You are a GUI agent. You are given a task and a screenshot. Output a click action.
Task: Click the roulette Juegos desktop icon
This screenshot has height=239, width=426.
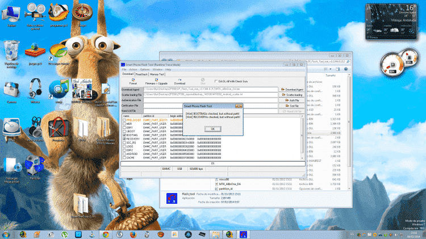82,15
